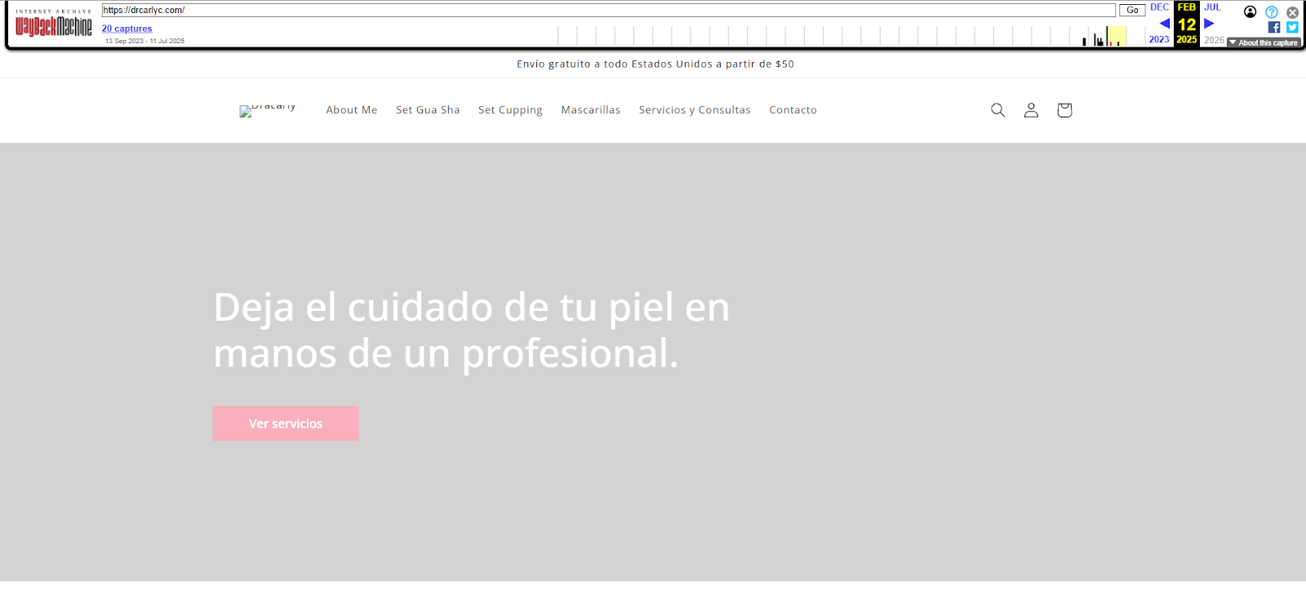Share the capture on Facebook

[x=1274, y=28]
